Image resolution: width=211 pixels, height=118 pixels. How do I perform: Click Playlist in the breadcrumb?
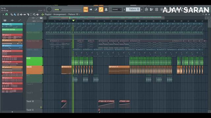click(x=48, y=14)
